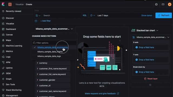
Task: Click the Refresh button
Action: pyautogui.click(x=164, y=15)
